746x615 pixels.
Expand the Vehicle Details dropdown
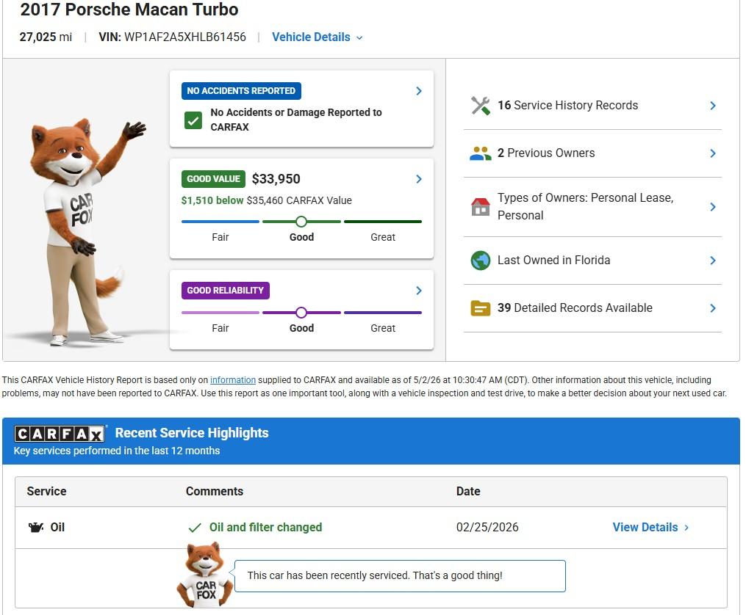click(x=317, y=37)
